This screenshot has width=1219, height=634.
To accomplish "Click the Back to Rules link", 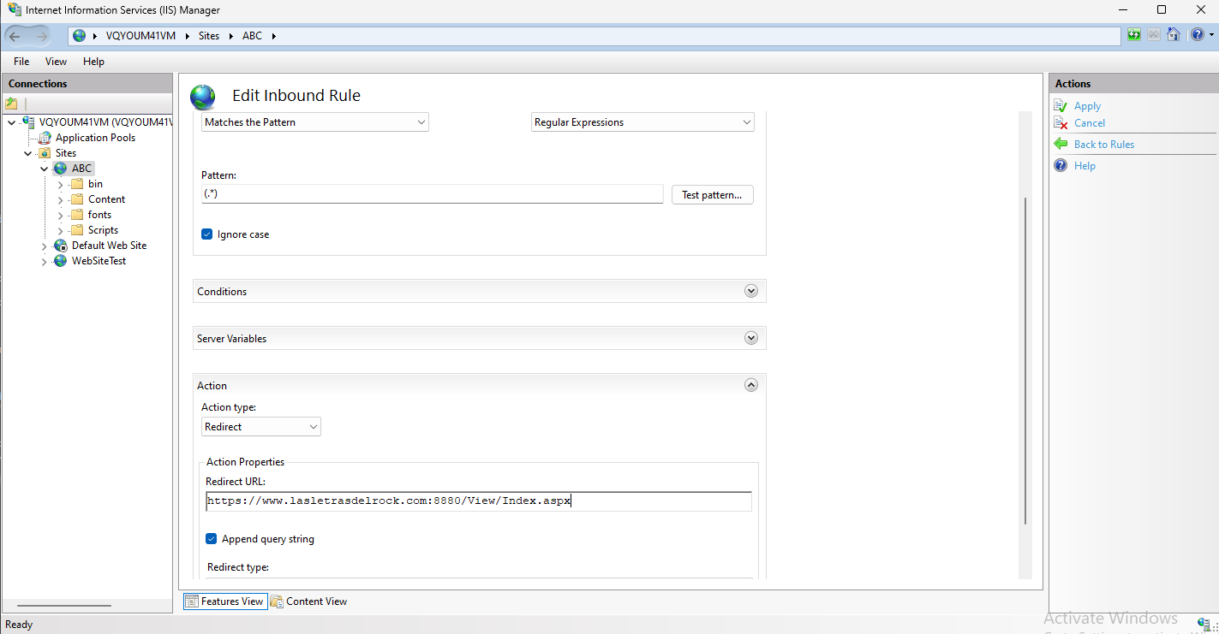I will (x=1104, y=145).
